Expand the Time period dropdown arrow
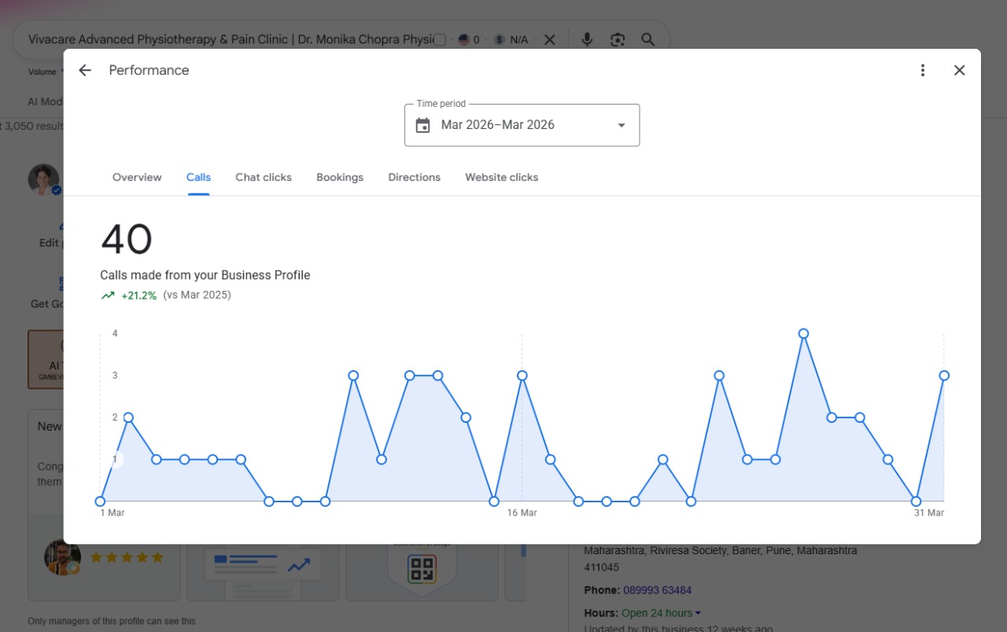 point(622,125)
